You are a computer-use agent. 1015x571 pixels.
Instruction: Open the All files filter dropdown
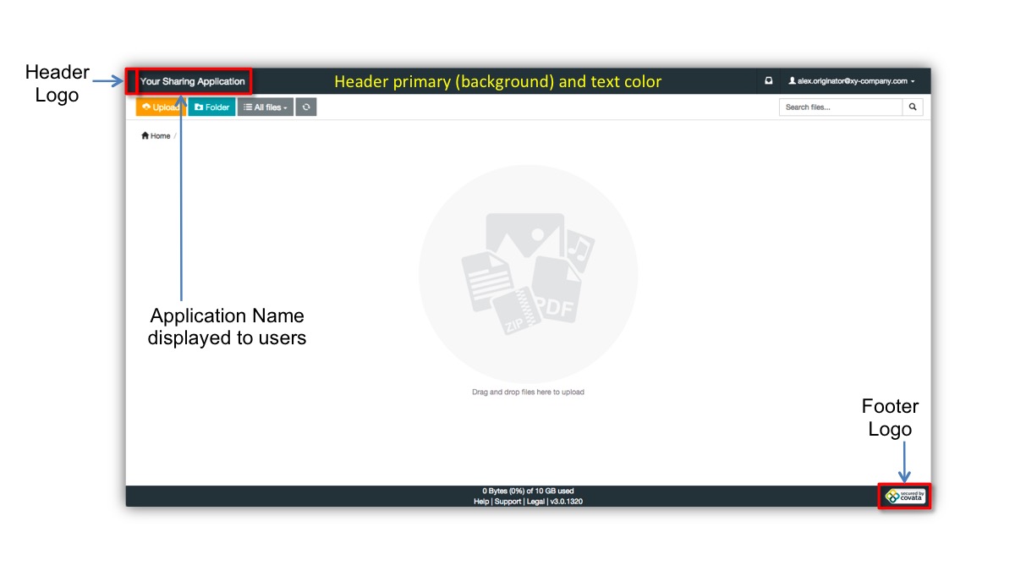[266, 107]
